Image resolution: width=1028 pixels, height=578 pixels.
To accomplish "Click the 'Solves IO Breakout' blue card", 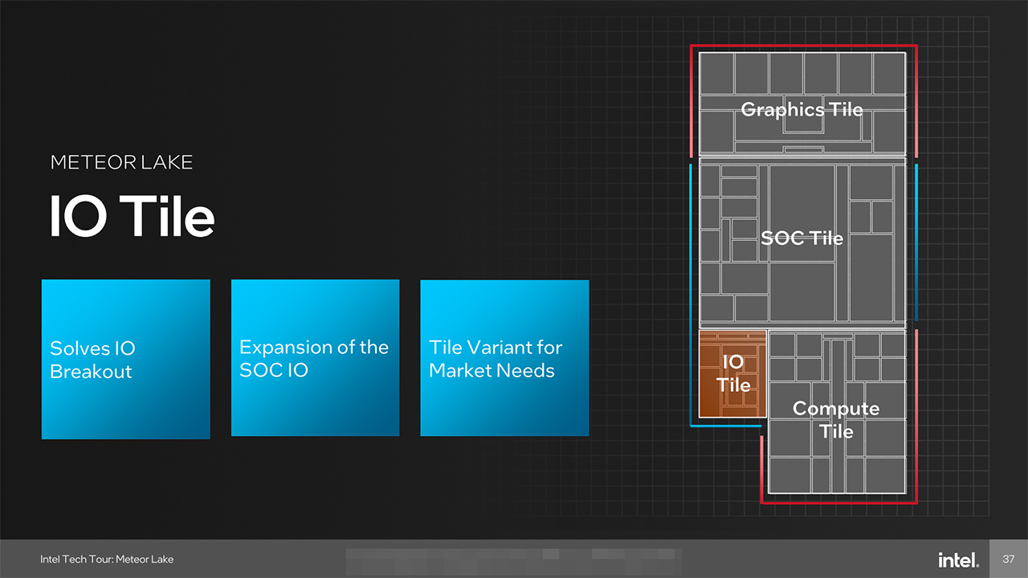I will [125, 359].
